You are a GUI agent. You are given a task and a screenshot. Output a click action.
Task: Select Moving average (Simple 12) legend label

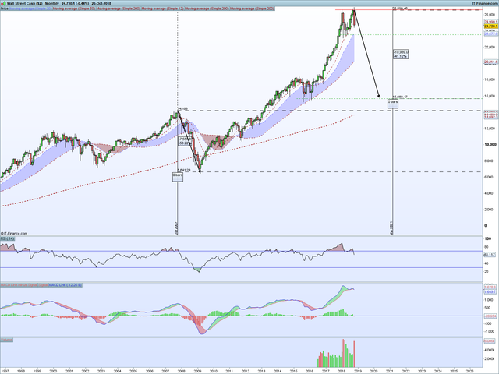tap(163, 9)
